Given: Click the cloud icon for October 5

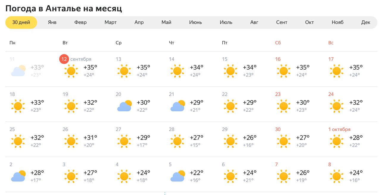Looking at the screenshot, I should click(x=178, y=176).
